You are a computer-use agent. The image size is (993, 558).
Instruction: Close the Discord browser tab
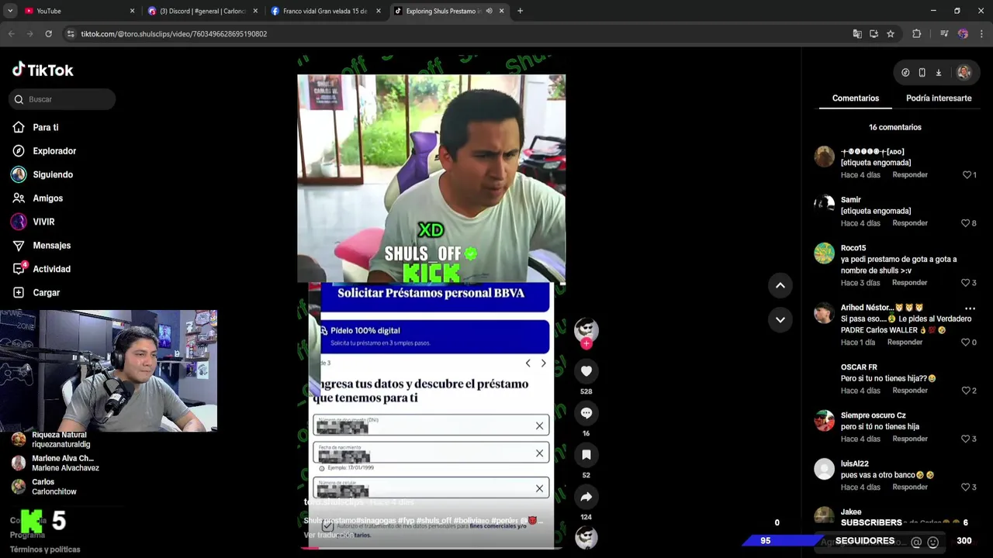tap(255, 11)
